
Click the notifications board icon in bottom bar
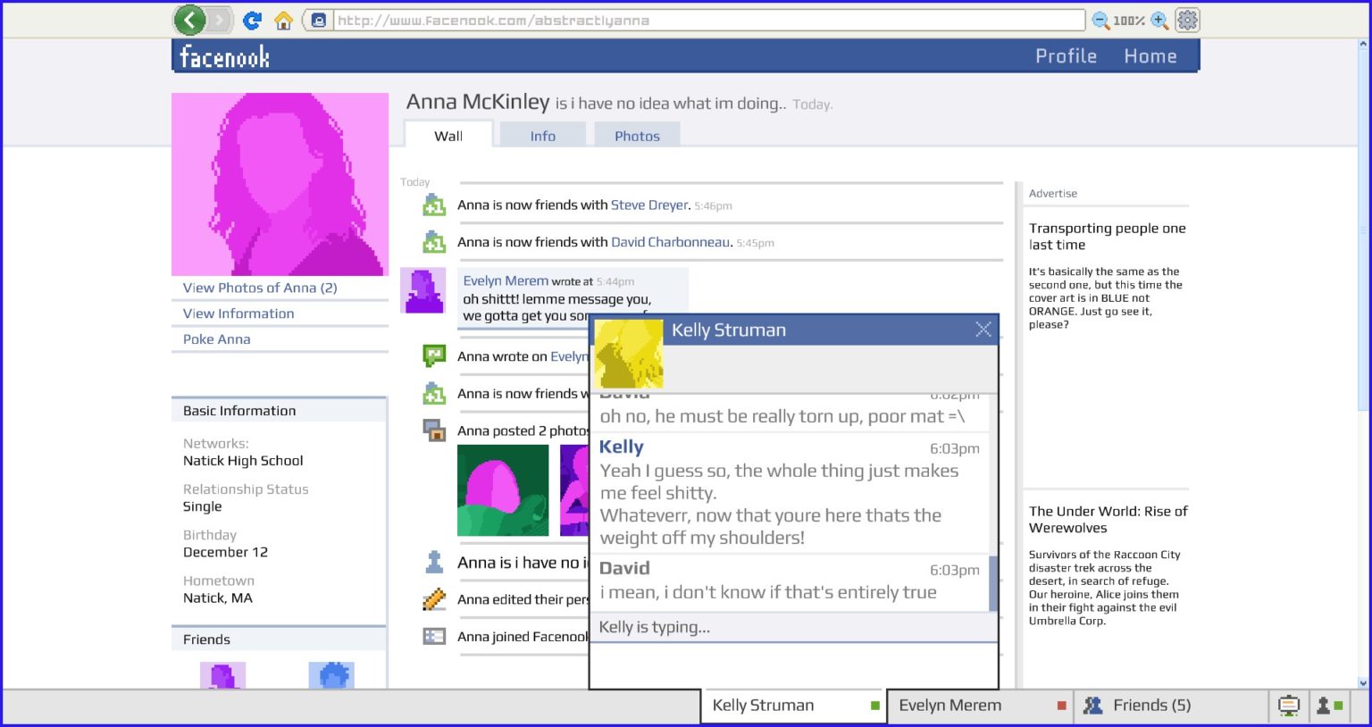pyautogui.click(x=1288, y=706)
